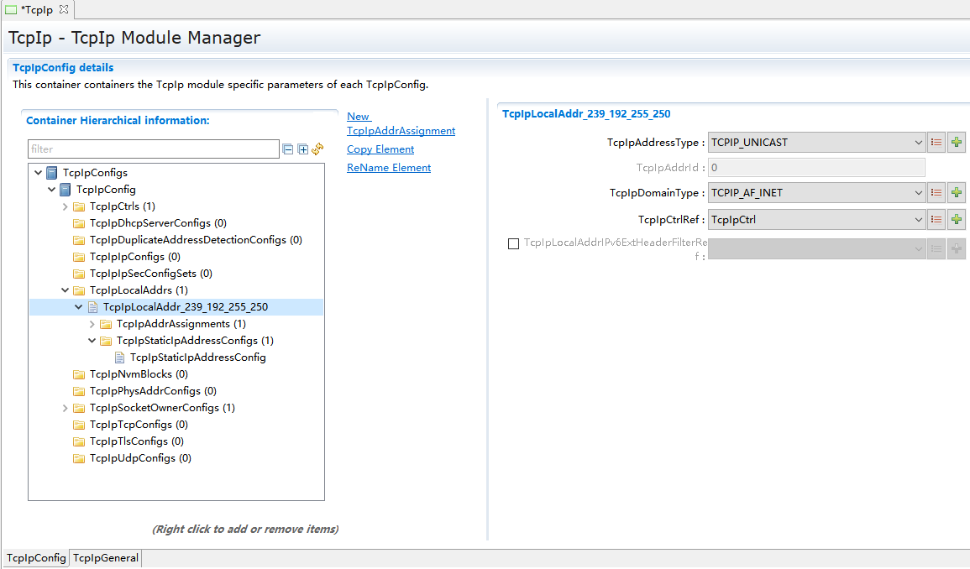Expand the TcpIpCtrls folder node
Viewport: 970px width, 569px height.
pyautogui.click(x=66, y=206)
